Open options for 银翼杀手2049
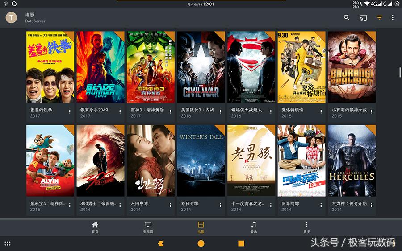 click(120, 111)
